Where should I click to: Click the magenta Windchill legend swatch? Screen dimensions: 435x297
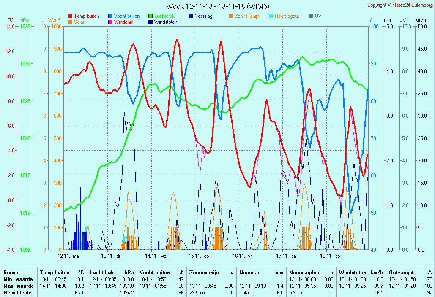click(110, 22)
